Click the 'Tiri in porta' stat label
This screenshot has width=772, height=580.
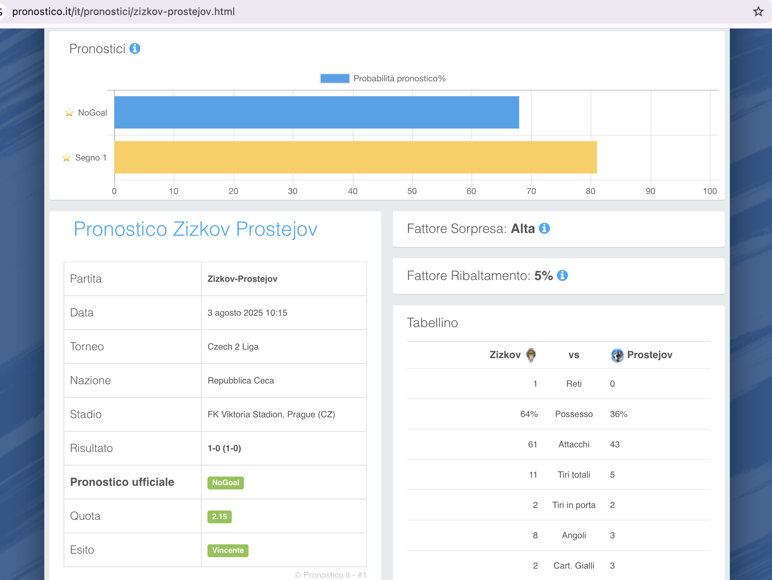point(574,505)
